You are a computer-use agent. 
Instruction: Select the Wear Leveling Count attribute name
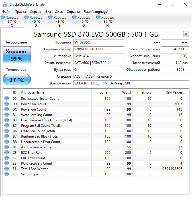point(36,115)
